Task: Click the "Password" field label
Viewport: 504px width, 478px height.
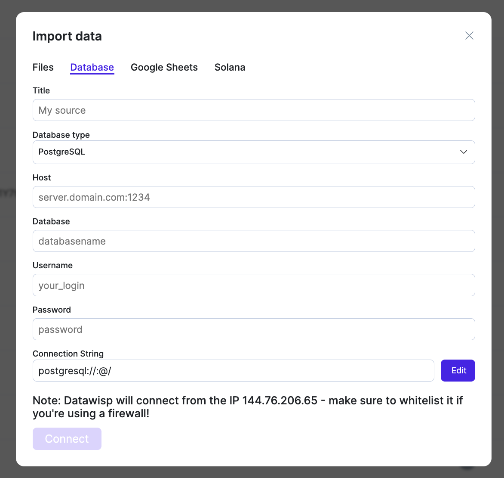Action: tap(52, 310)
